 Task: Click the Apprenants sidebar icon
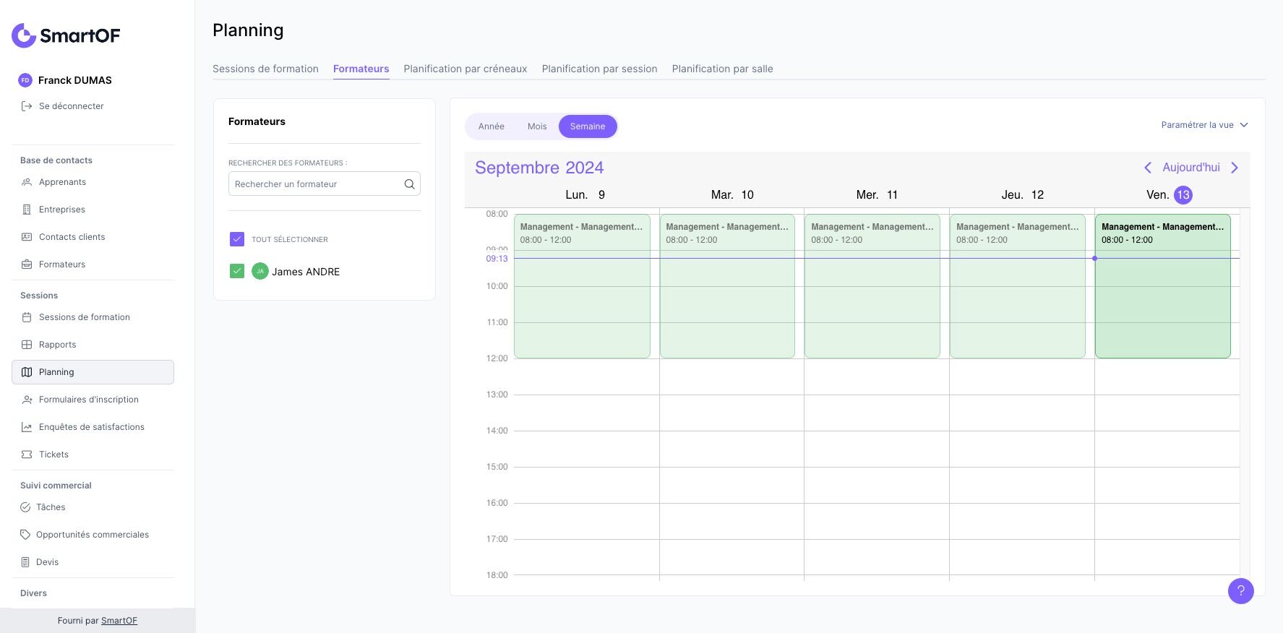27,182
